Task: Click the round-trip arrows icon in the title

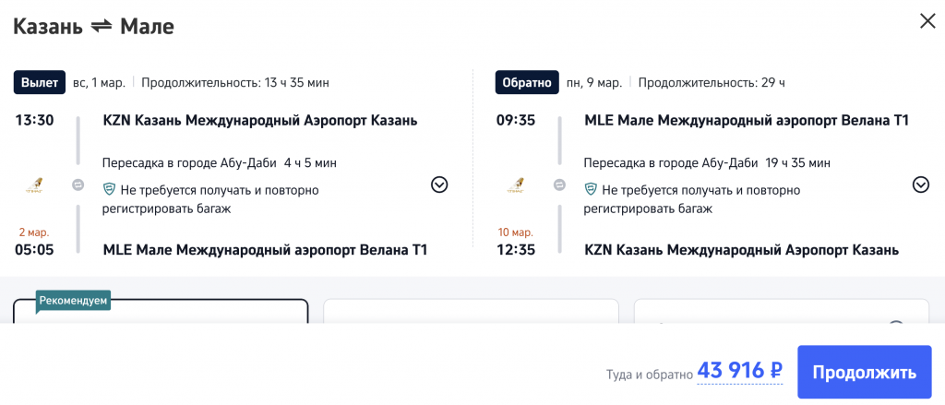Action: click(102, 27)
